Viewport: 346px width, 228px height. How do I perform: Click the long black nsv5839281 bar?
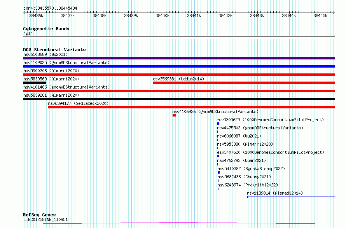click(x=179, y=99)
